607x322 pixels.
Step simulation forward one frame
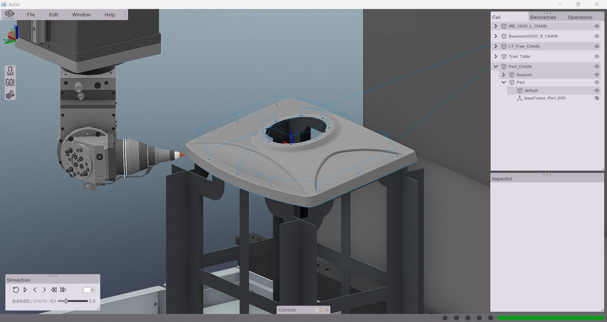coord(44,290)
